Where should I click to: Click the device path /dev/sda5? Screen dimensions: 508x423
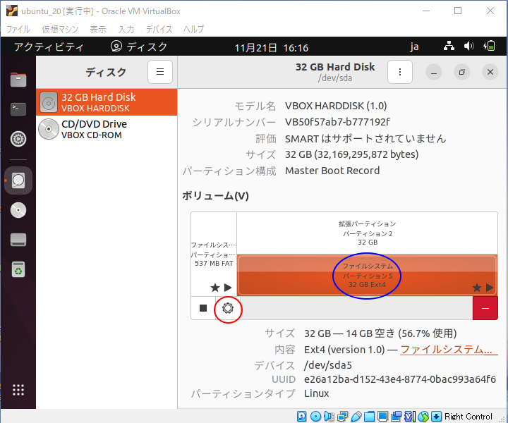coord(328,365)
